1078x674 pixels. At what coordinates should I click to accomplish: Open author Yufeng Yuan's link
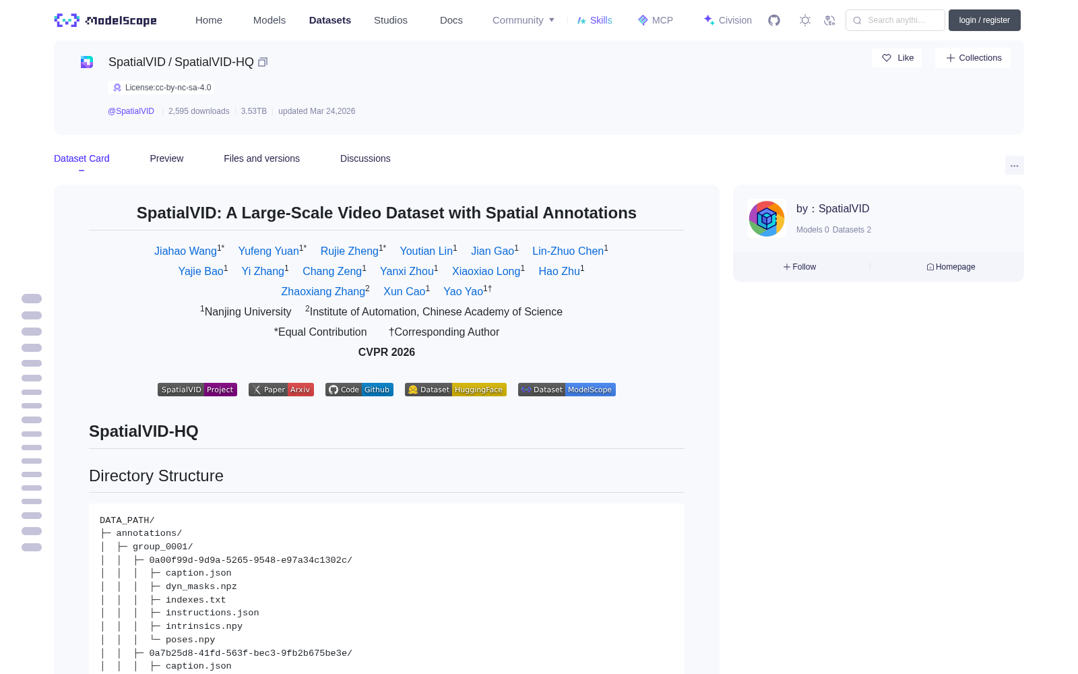point(268,251)
